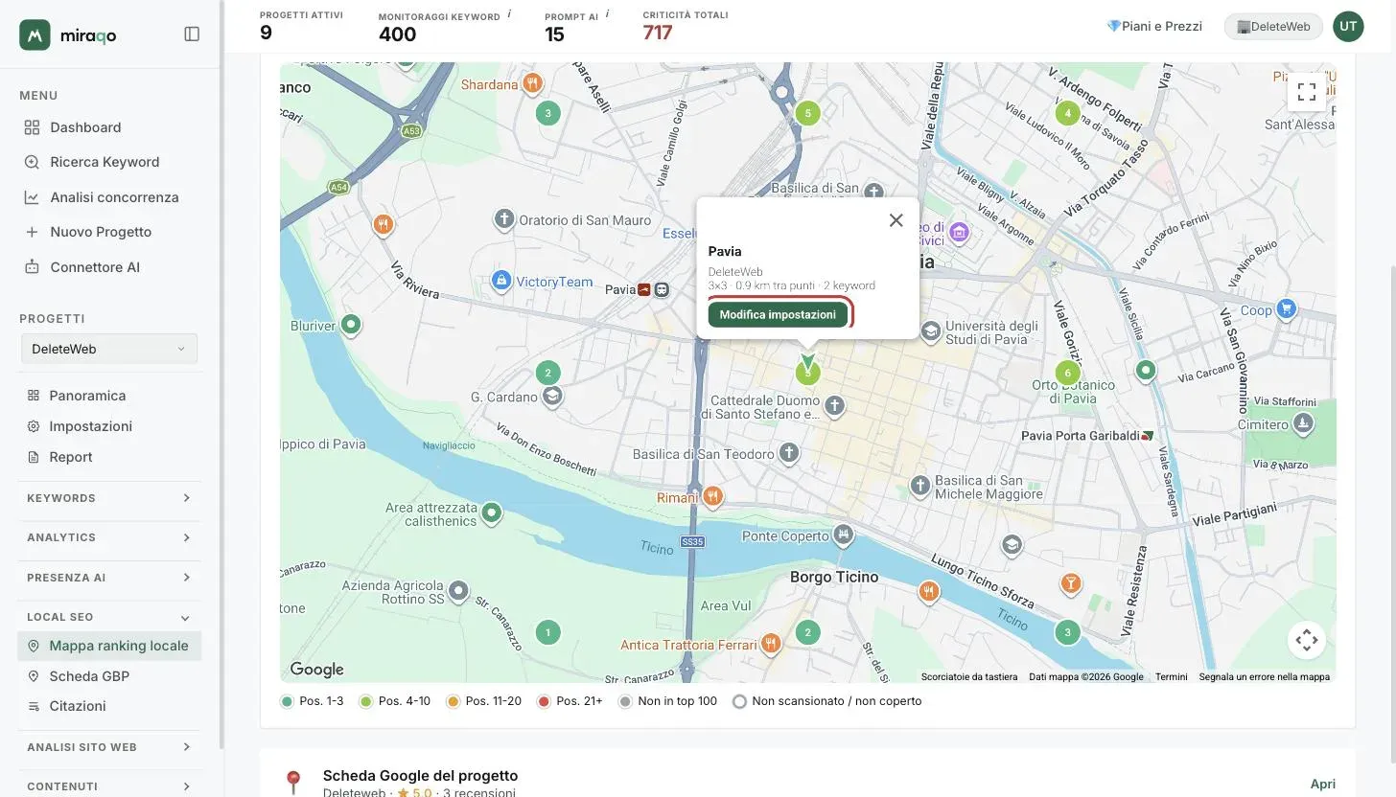
Task: Open map camera pan controls
Action: pos(1306,640)
